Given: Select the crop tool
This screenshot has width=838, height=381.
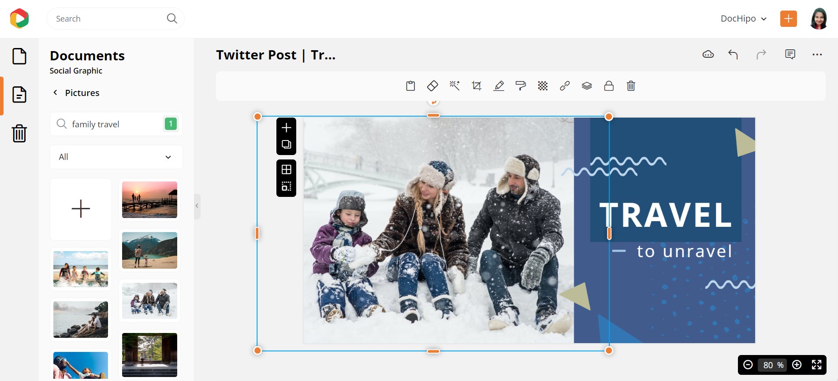Looking at the screenshot, I should [477, 86].
